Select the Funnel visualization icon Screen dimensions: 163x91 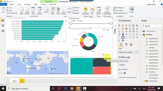tap(126, 34)
